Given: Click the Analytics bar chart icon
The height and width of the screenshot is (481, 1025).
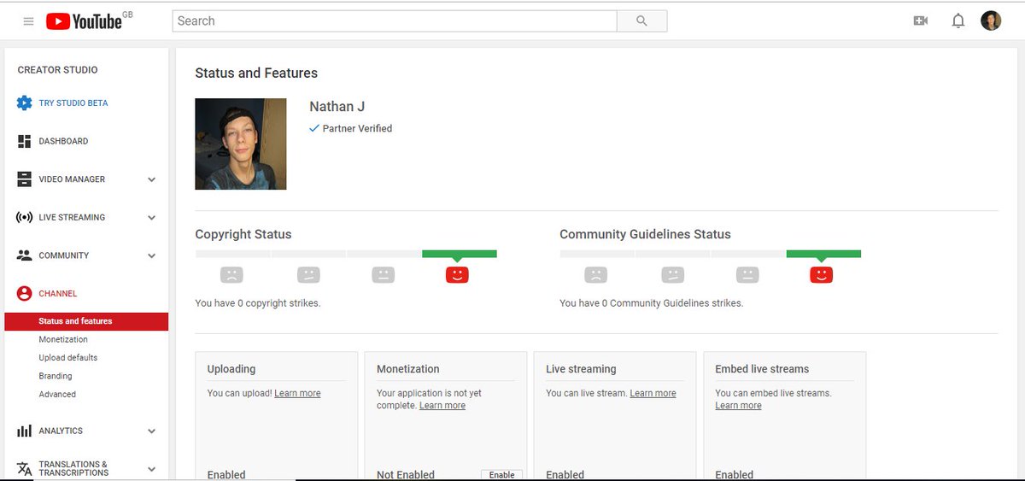Looking at the screenshot, I should (x=24, y=431).
